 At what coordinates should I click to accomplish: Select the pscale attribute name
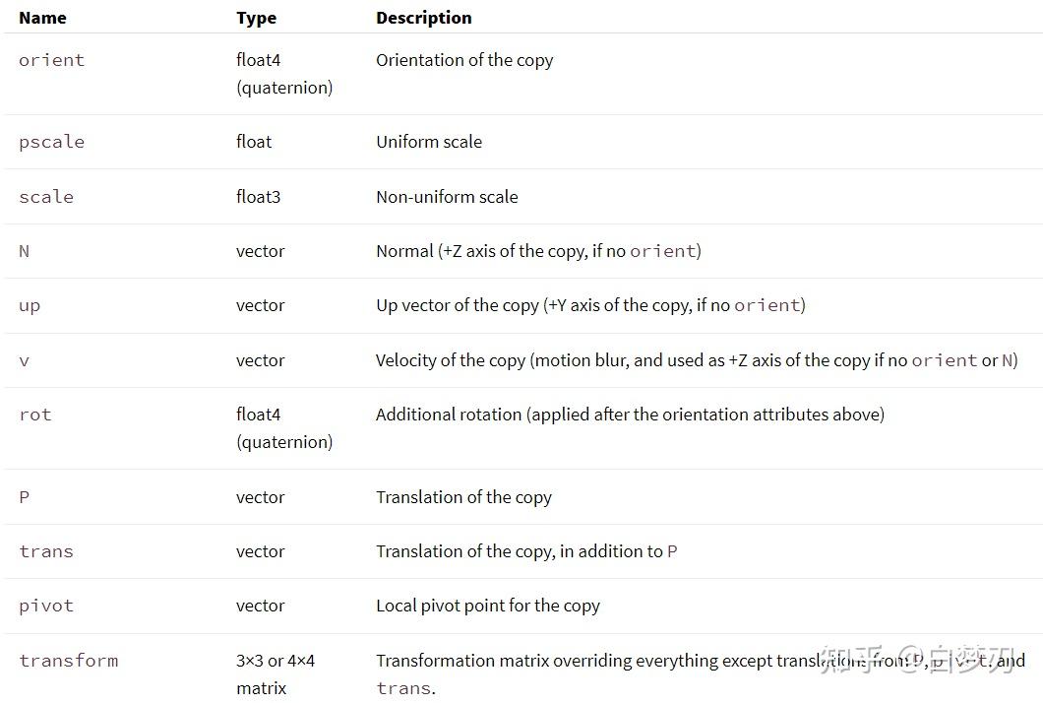(x=51, y=142)
